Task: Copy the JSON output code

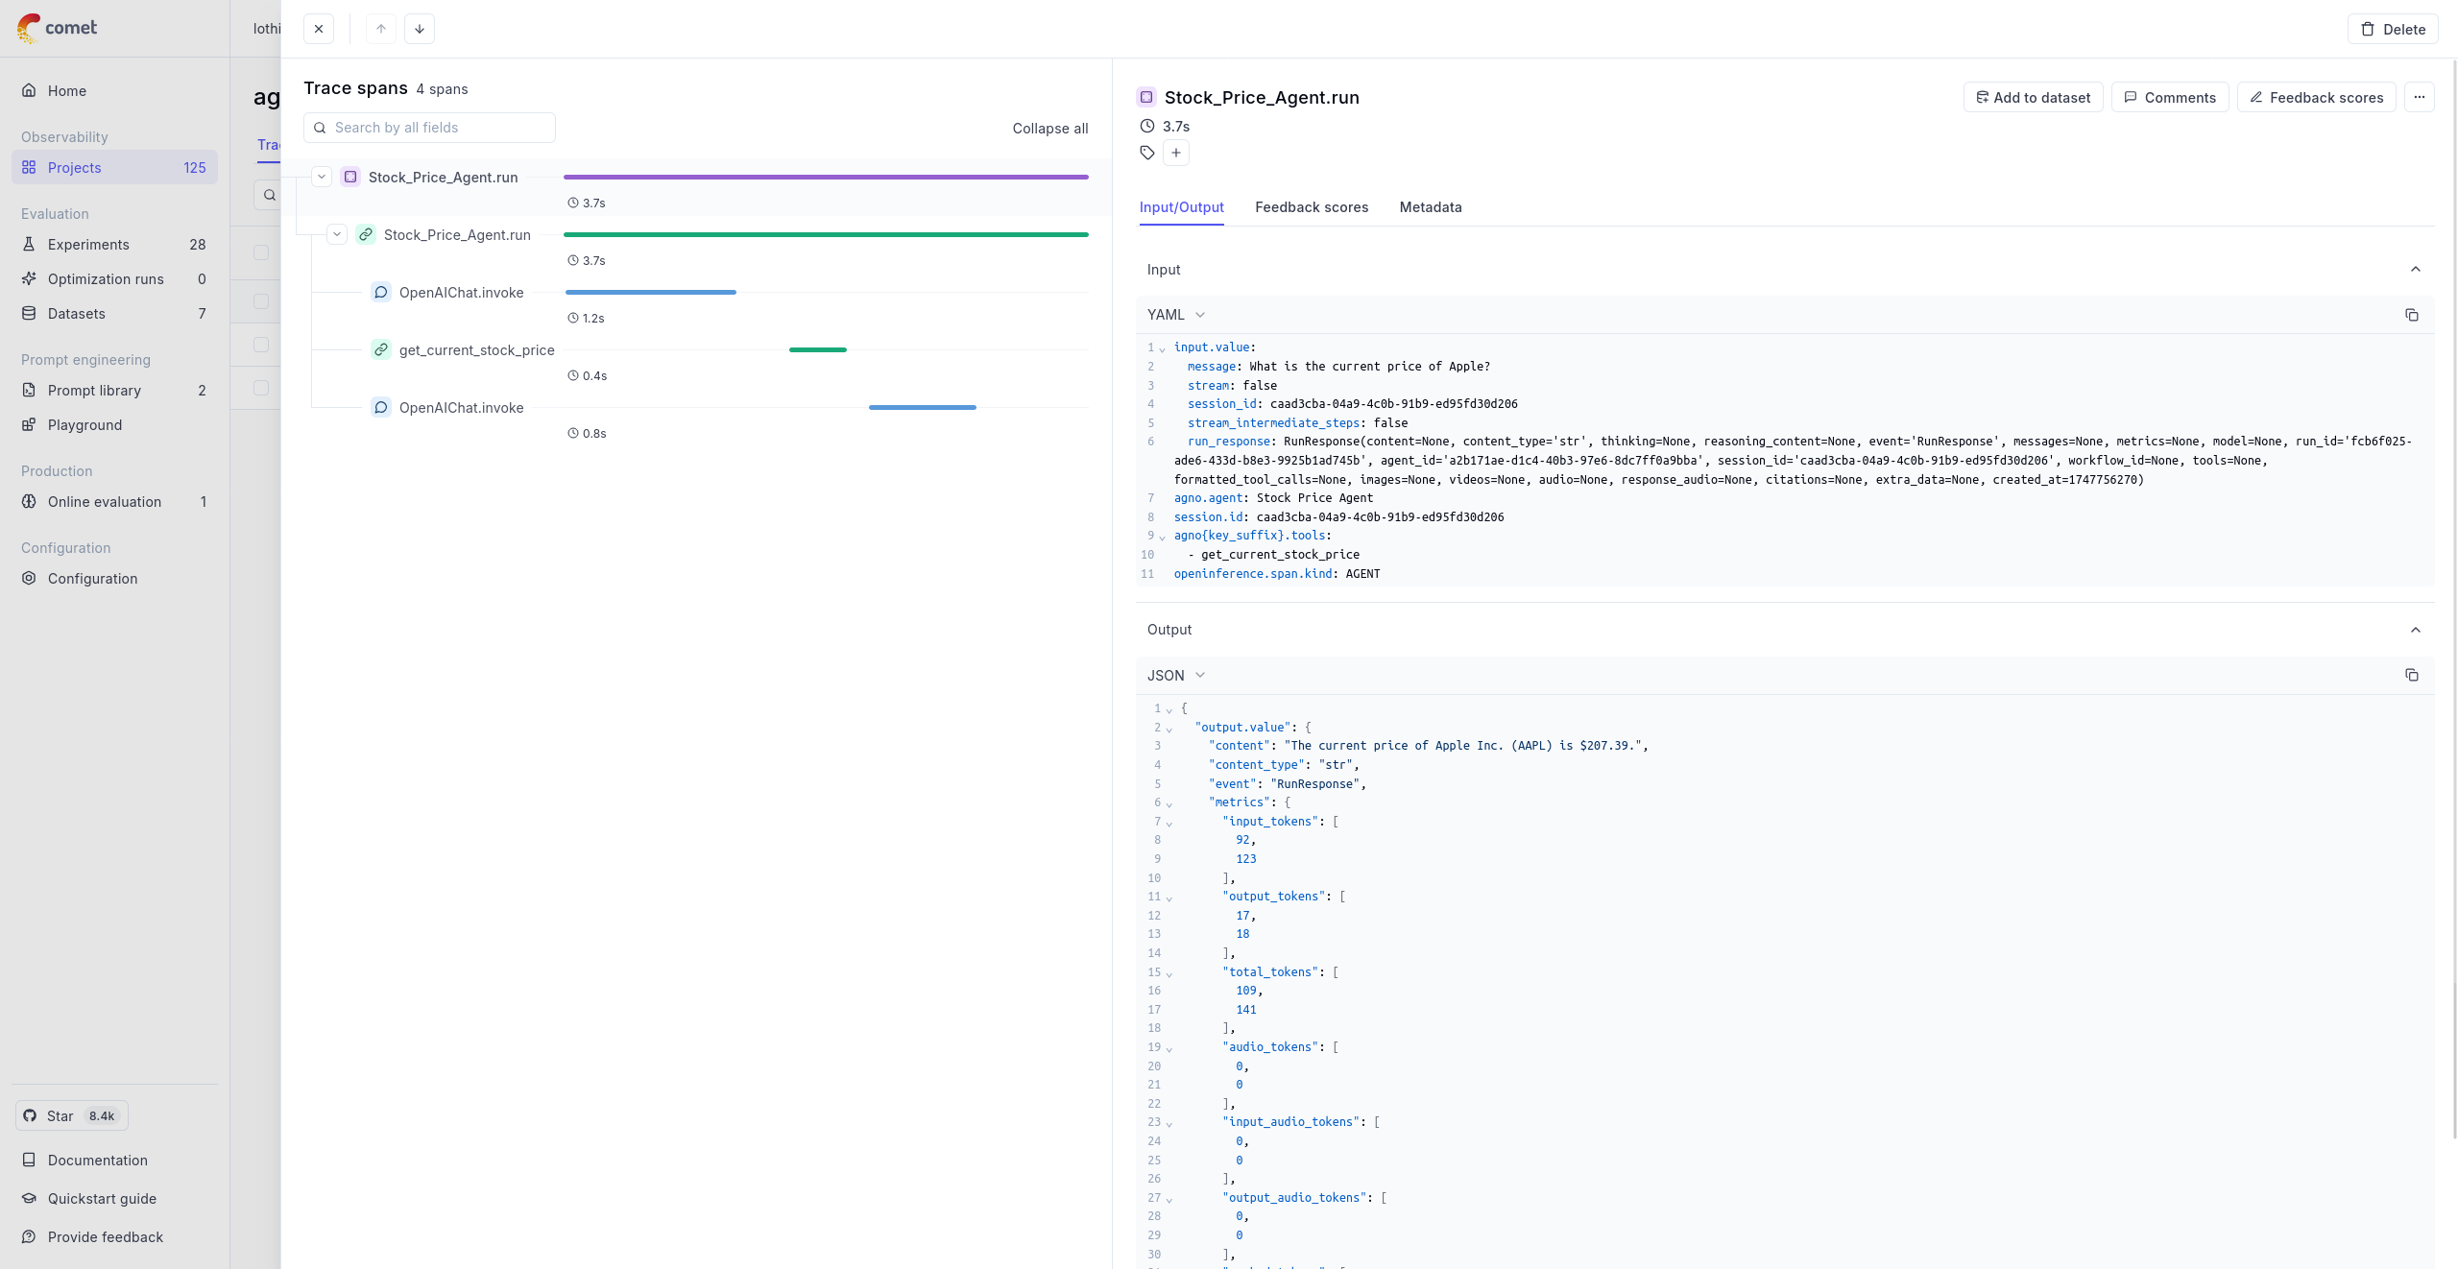Action: pyautogui.click(x=2411, y=675)
